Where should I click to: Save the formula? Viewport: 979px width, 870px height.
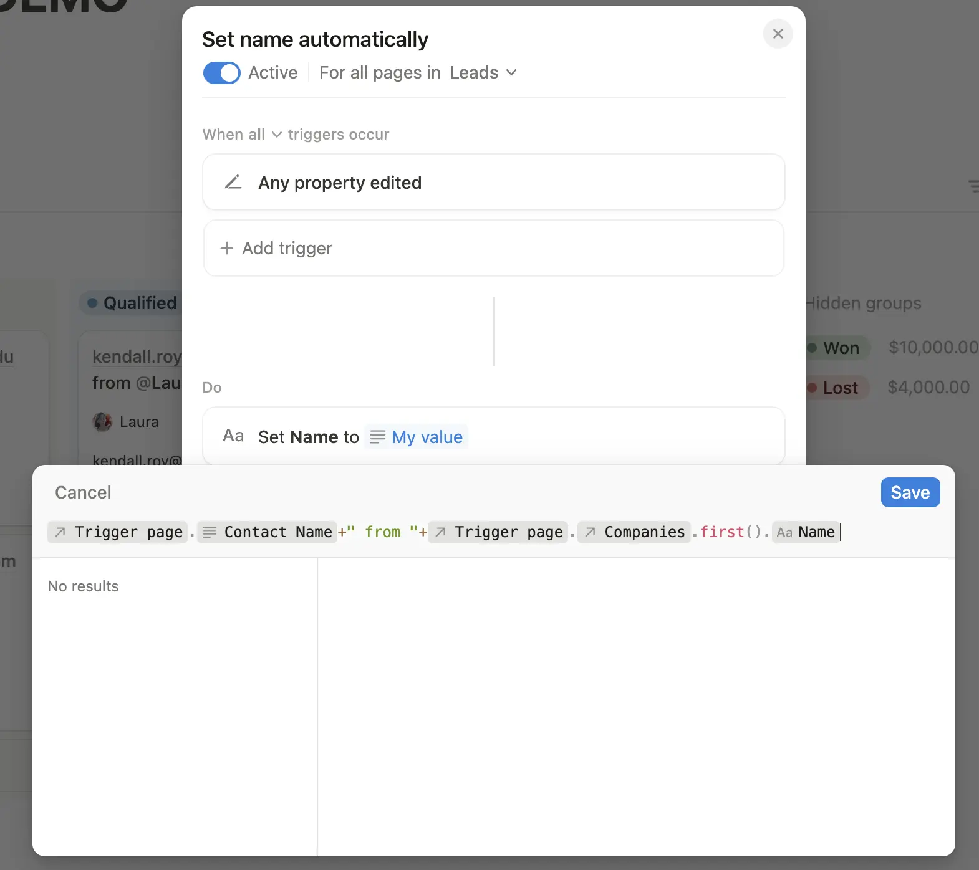(x=910, y=492)
